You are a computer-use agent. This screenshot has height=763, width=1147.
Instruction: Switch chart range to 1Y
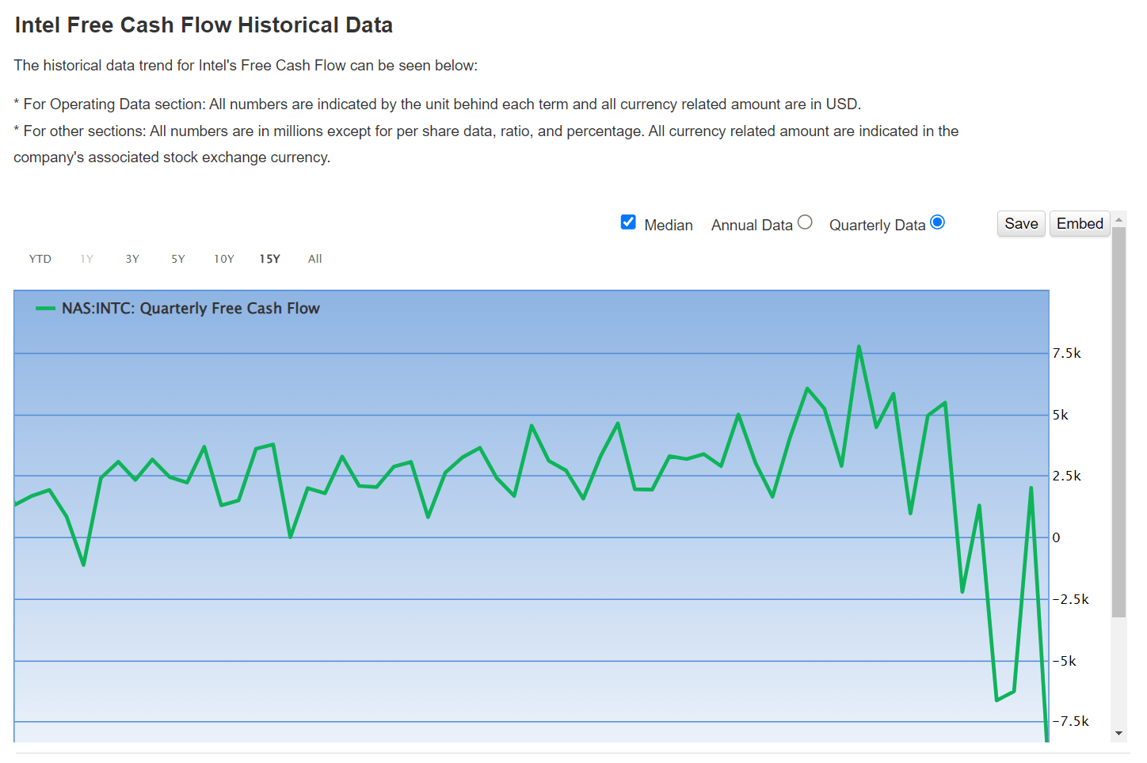pyautogui.click(x=86, y=259)
